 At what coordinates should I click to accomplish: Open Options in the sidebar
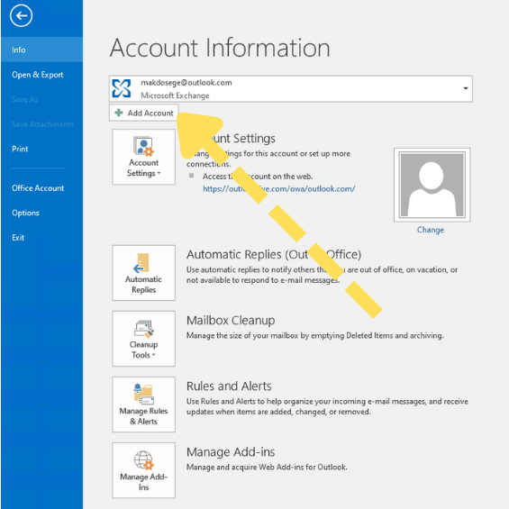pos(41,213)
